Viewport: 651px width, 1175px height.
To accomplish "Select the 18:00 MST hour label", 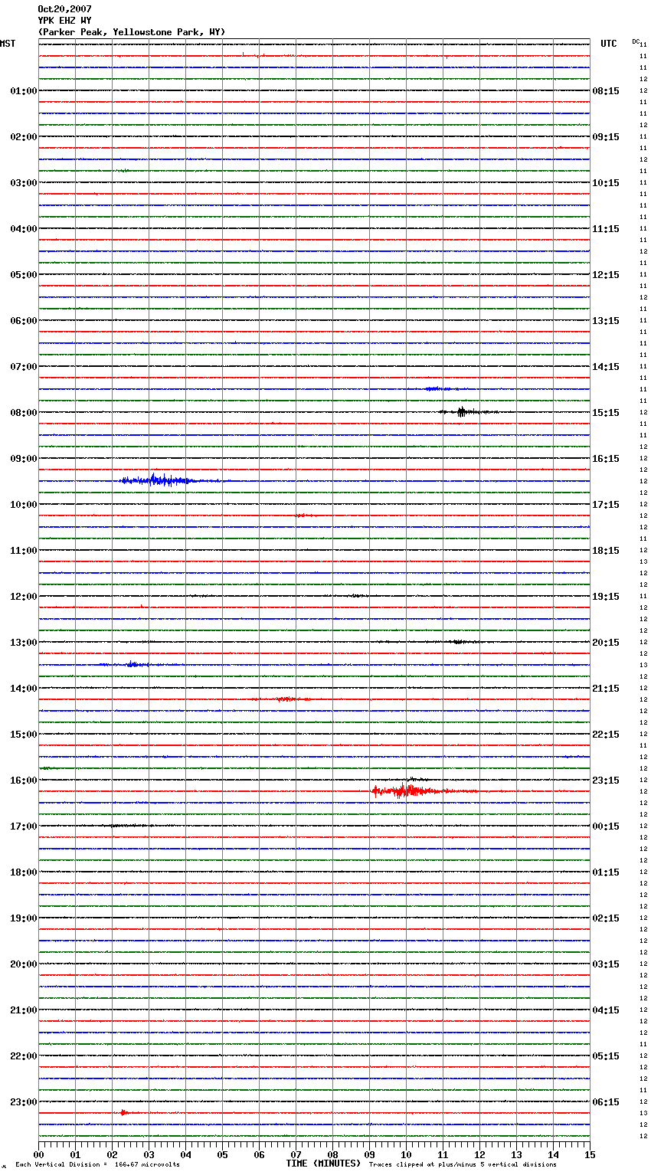I will tap(23, 872).
